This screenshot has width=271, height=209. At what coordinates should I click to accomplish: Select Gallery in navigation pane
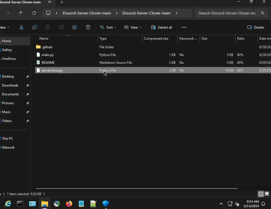(15, 50)
